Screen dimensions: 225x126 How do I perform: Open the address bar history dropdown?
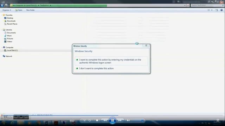(x=185, y=5)
